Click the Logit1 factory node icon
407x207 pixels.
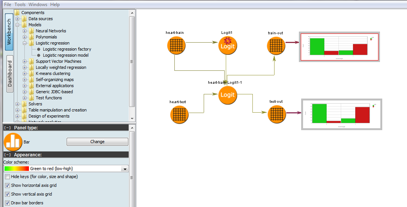[x=227, y=46]
